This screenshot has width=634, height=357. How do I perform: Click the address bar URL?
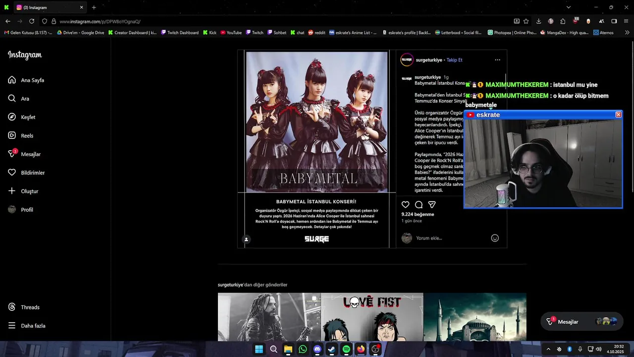tap(100, 21)
